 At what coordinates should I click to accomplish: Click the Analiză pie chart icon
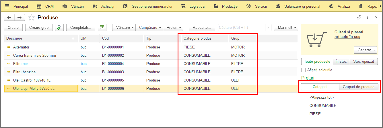tap(331, 6)
